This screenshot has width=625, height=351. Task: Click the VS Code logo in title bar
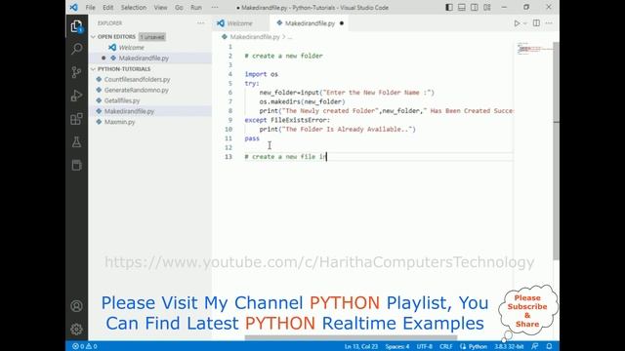(x=74, y=7)
